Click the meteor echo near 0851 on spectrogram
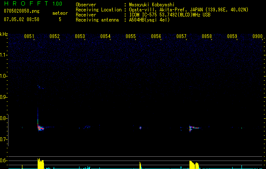 [40, 128]
